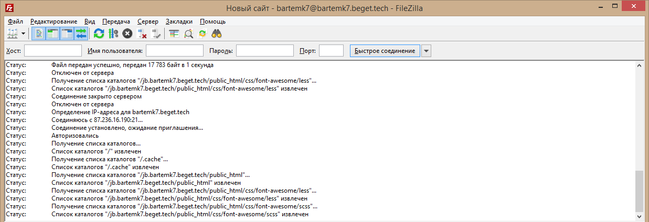649x222 pixels.
Task: Toggle processing of the transfer queue
Action: click(x=113, y=34)
